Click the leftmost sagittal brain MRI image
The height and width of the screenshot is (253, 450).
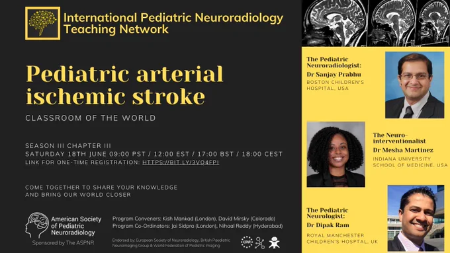point(335,23)
